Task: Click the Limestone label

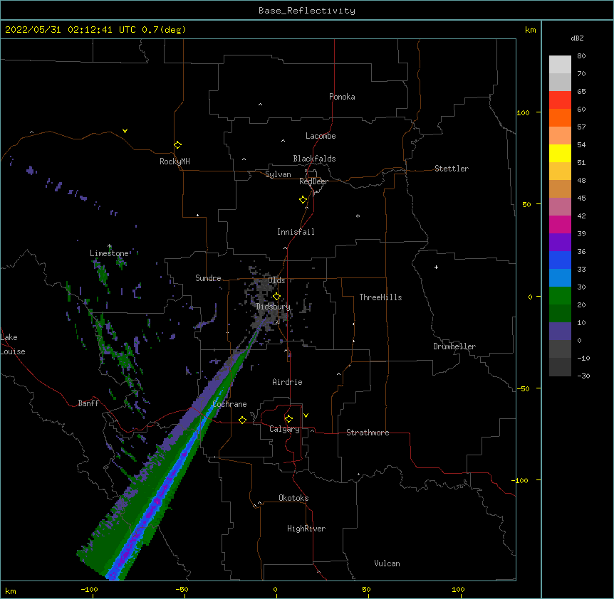Action: [x=109, y=253]
